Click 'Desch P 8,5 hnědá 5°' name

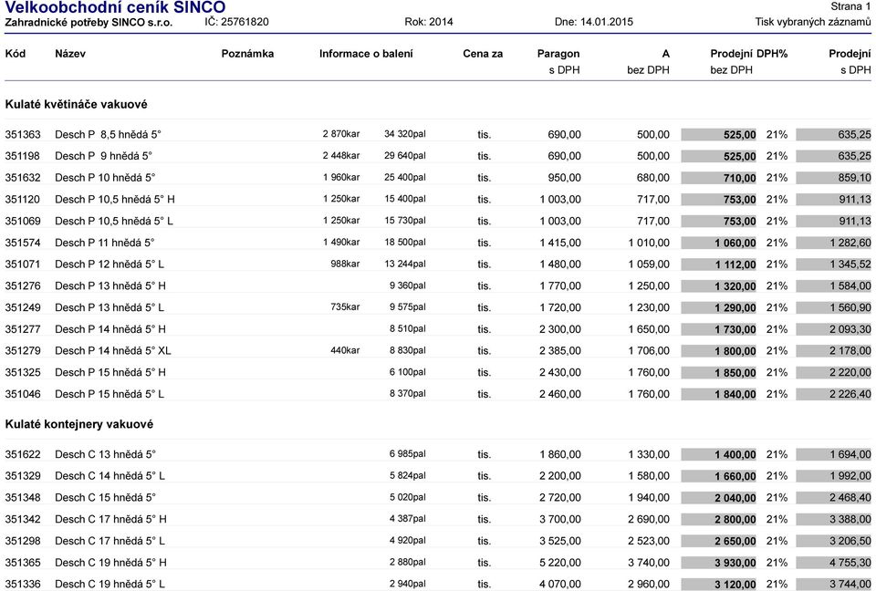(x=108, y=135)
